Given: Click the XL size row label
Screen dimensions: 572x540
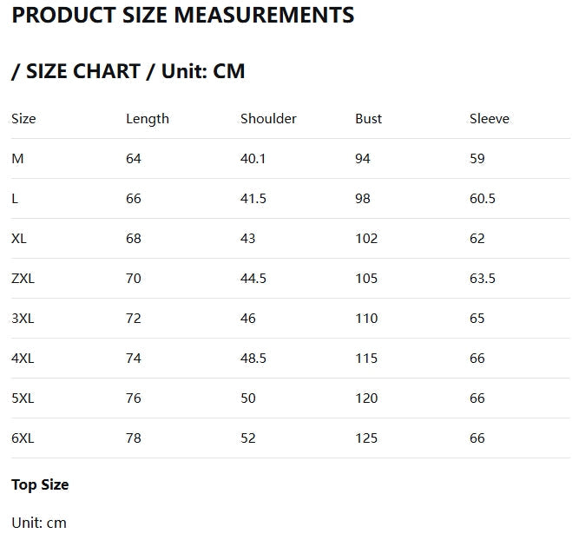Looking at the screenshot, I should click(x=19, y=239).
